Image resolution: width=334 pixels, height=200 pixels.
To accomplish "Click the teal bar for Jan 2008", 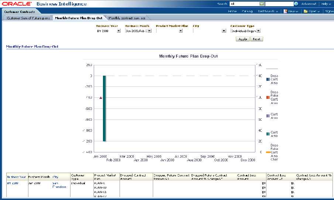I will 104,108.
